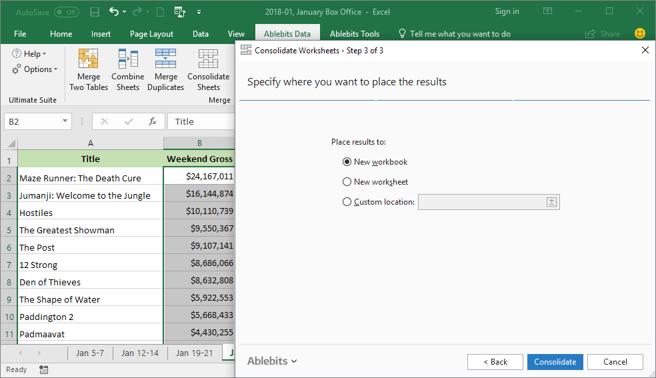Close the Consolidate Worksheets dialog
This screenshot has width=656, height=378.
[645, 51]
